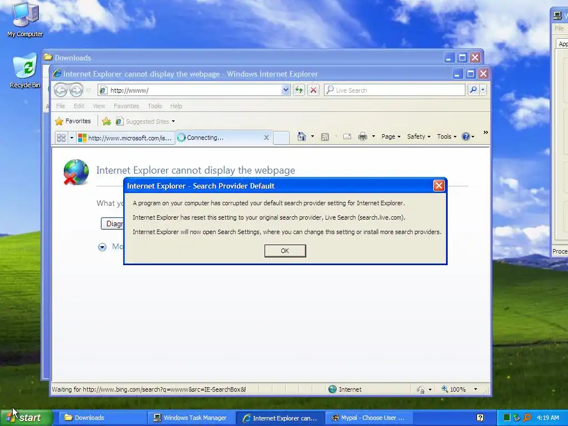Expand the Print dropdown arrow
This screenshot has height=426, width=568.
click(x=373, y=136)
